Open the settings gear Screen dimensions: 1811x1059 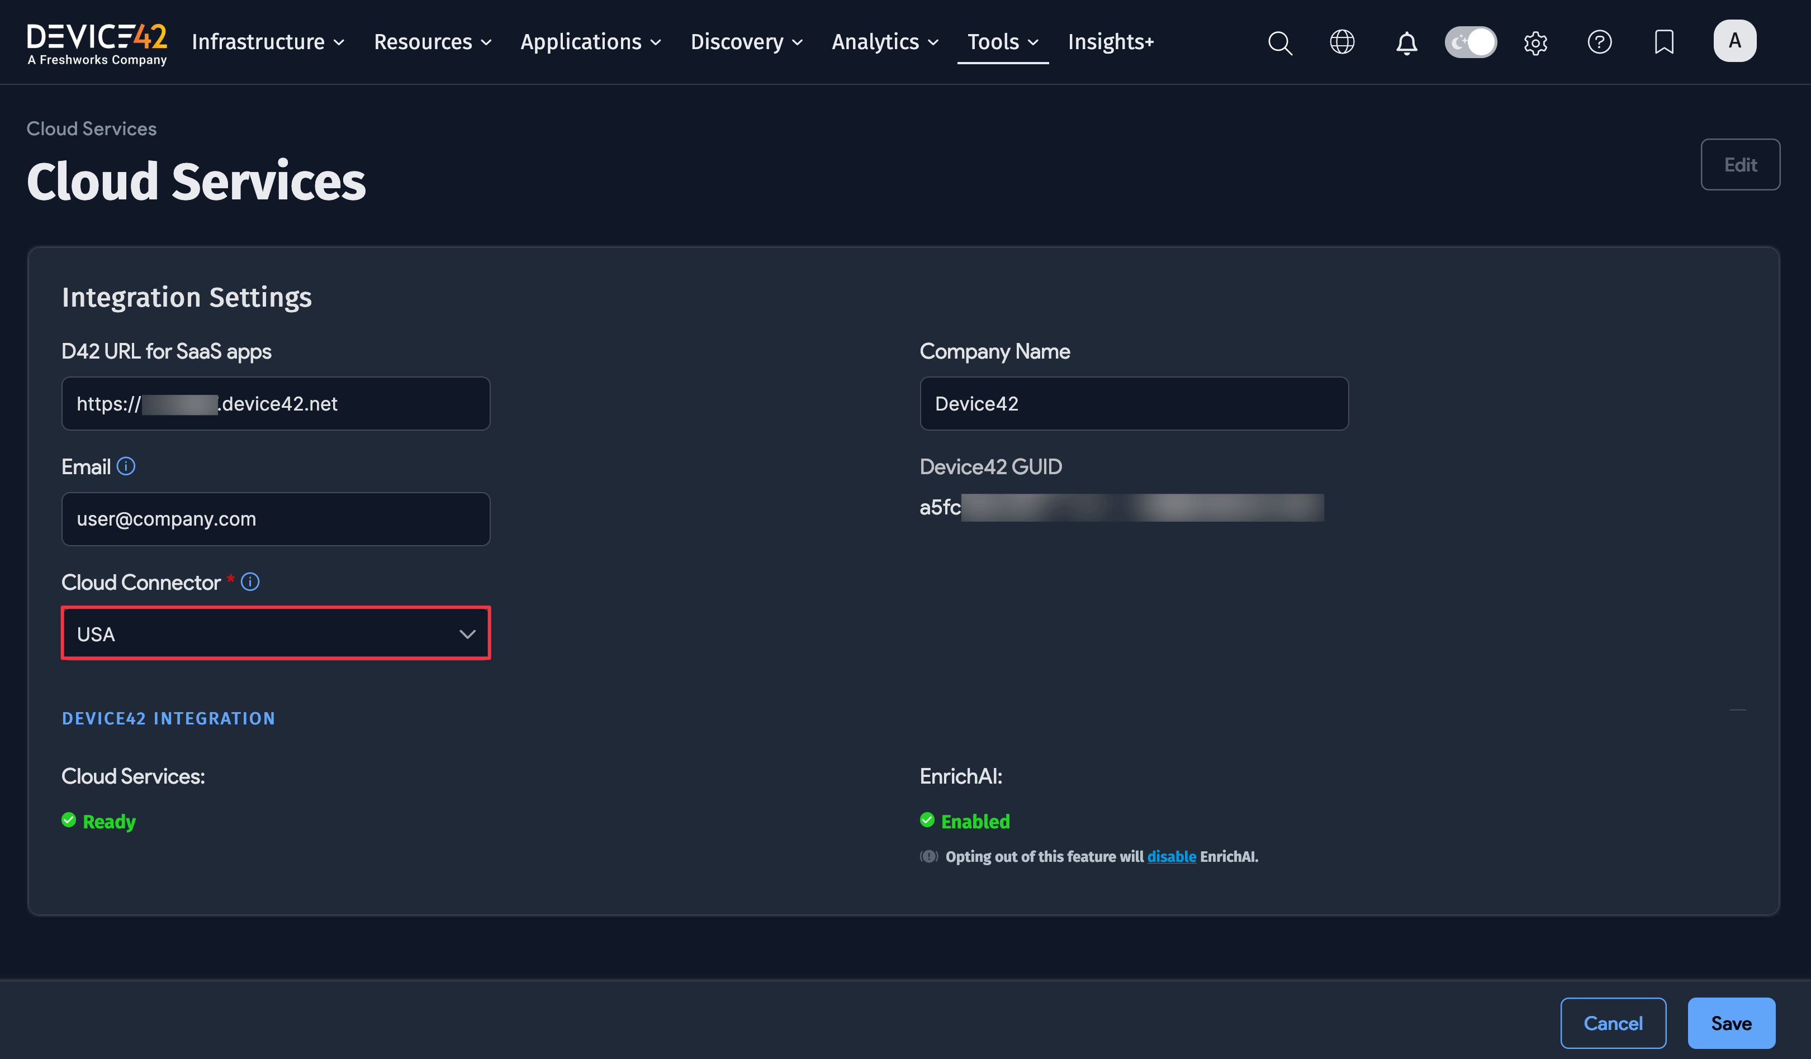click(x=1535, y=42)
